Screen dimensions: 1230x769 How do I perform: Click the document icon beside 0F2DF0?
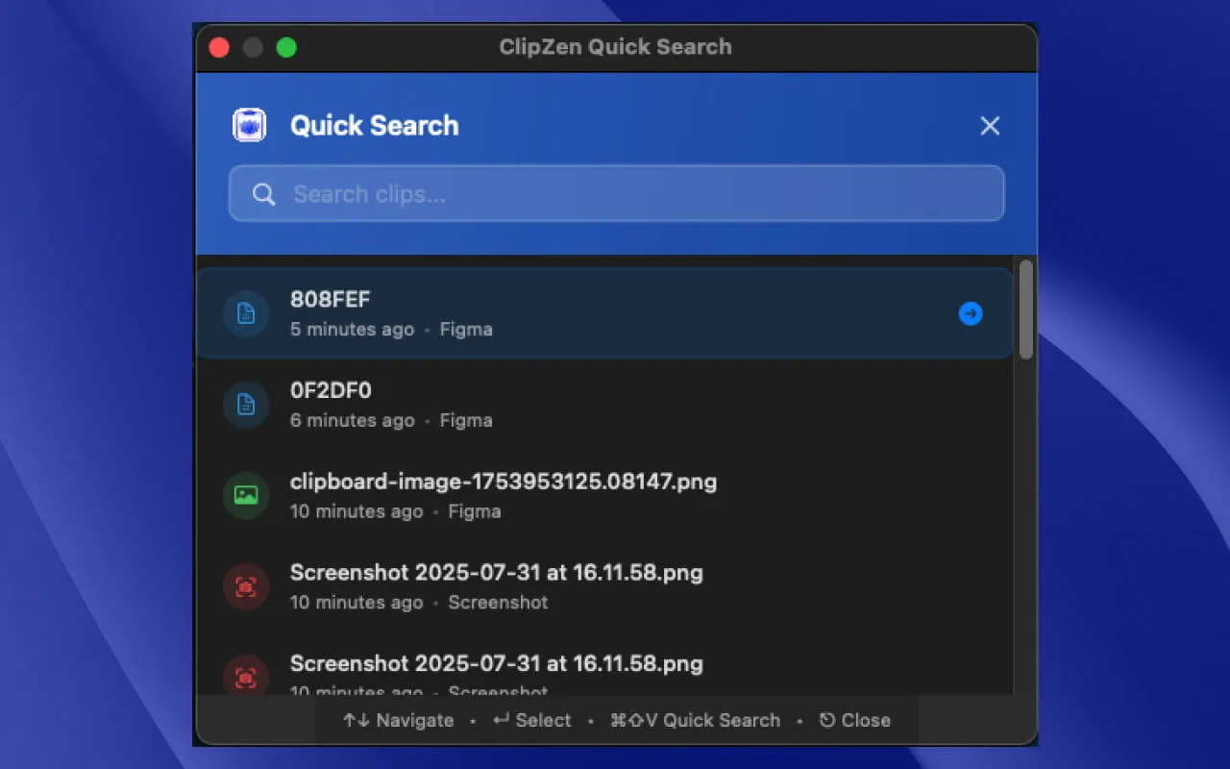[246, 405]
